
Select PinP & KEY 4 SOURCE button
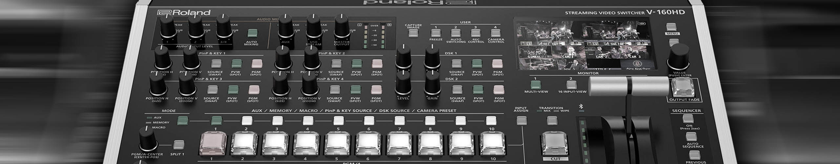(335, 90)
